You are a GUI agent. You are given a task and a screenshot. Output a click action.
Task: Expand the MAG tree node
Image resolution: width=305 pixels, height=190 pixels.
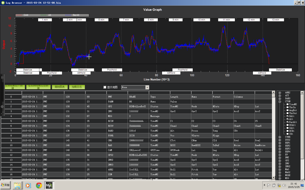(280, 169)
